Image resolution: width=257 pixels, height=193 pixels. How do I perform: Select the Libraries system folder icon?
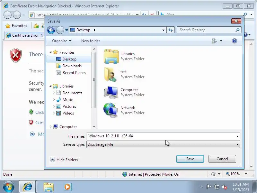[x=111, y=56]
